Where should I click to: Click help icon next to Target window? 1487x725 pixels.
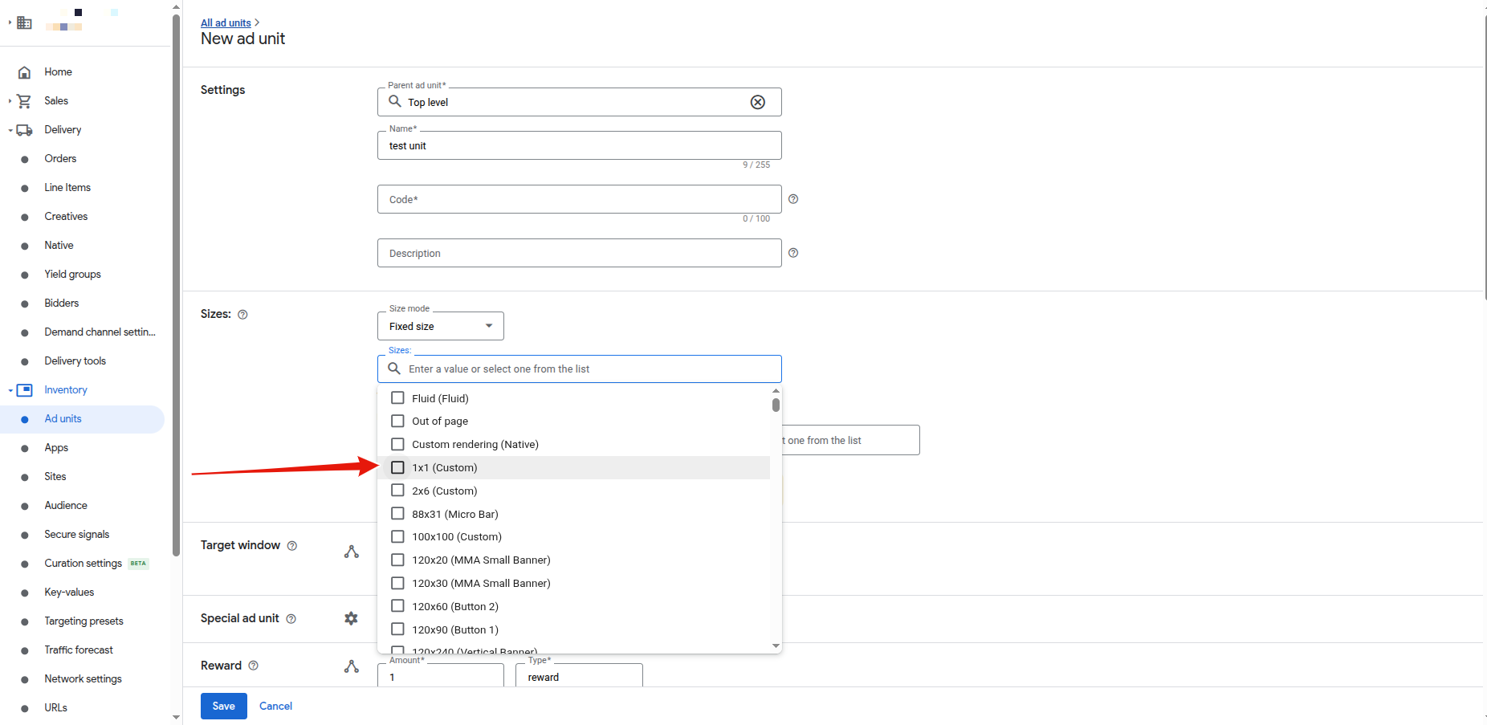pyautogui.click(x=292, y=546)
